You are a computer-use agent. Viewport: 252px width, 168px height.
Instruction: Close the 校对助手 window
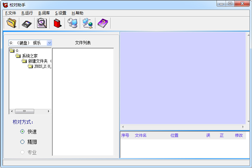pos(242,3)
